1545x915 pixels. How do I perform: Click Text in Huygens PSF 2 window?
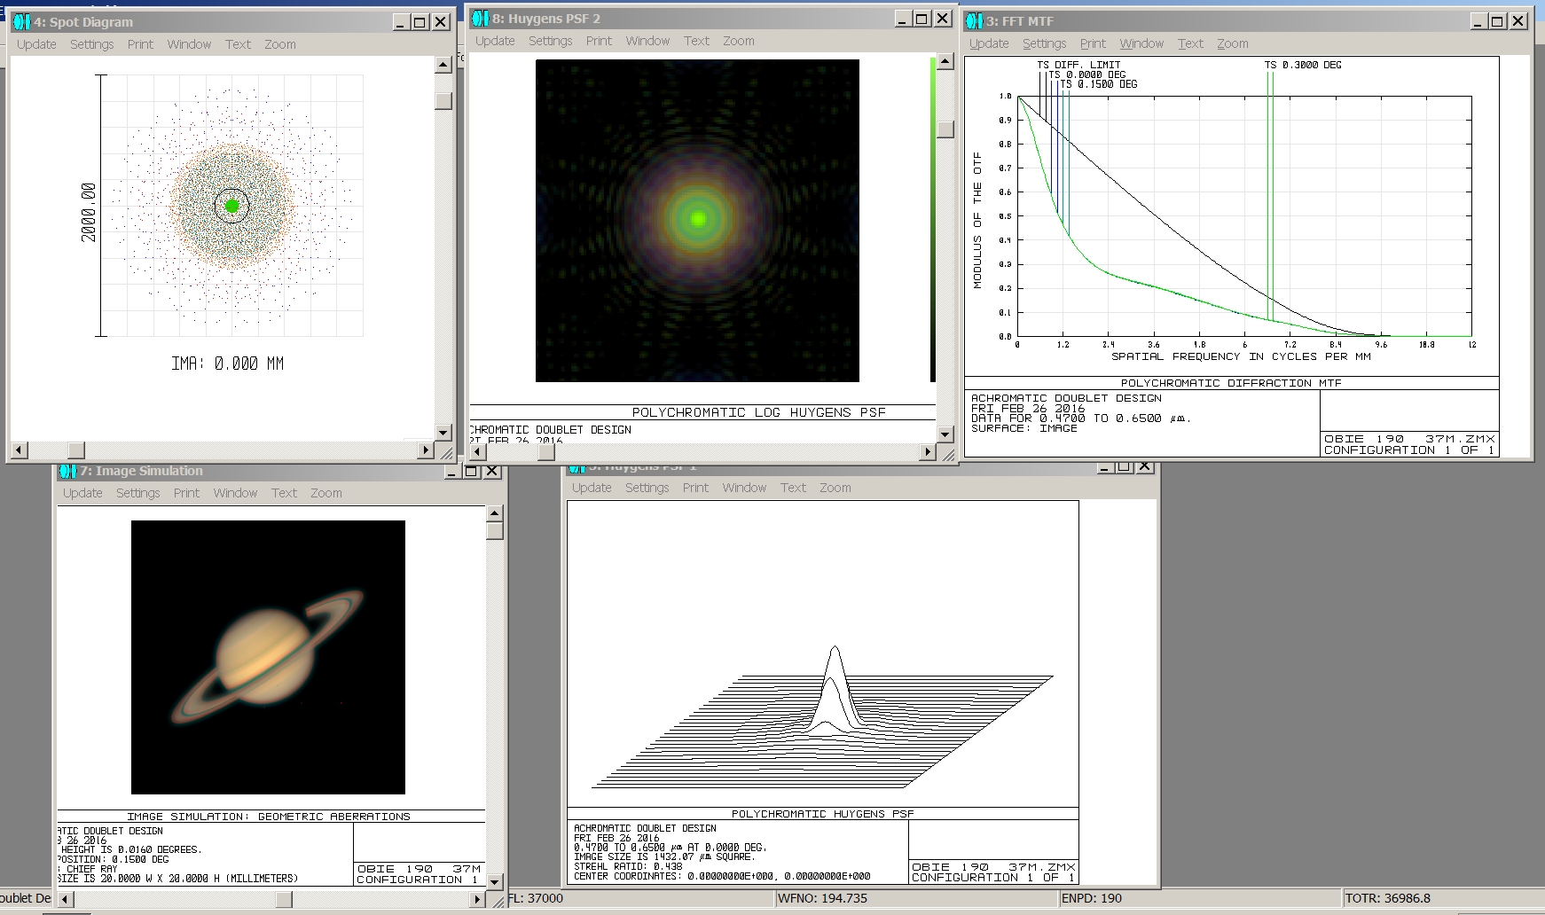tap(696, 41)
